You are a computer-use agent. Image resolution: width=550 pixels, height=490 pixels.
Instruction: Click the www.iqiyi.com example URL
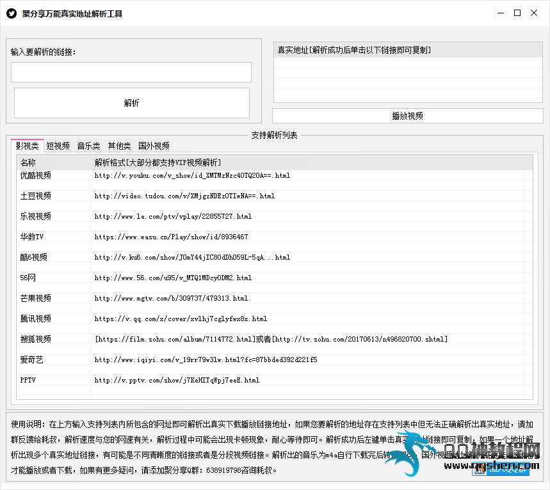(x=206, y=360)
